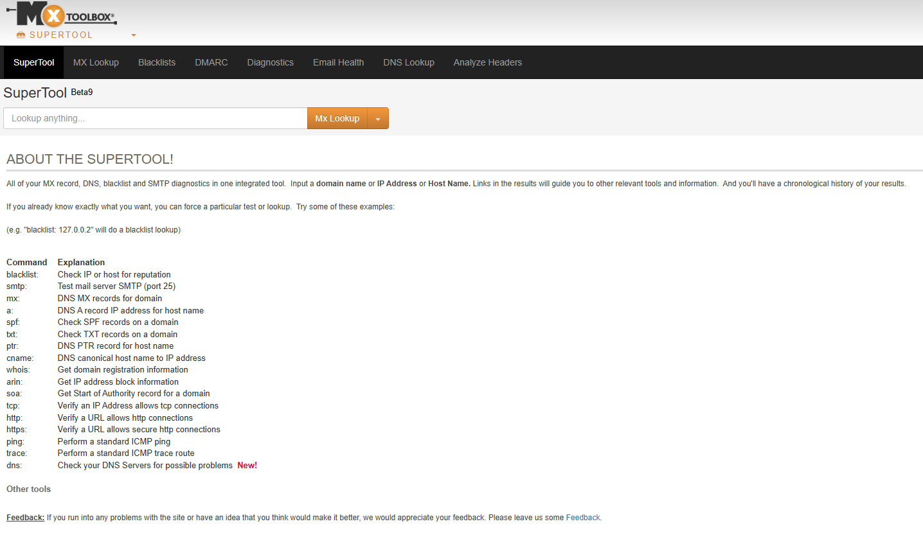Screen dimensions: 923x535
Task: Click the 'arin:' command
Action: [15, 382]
